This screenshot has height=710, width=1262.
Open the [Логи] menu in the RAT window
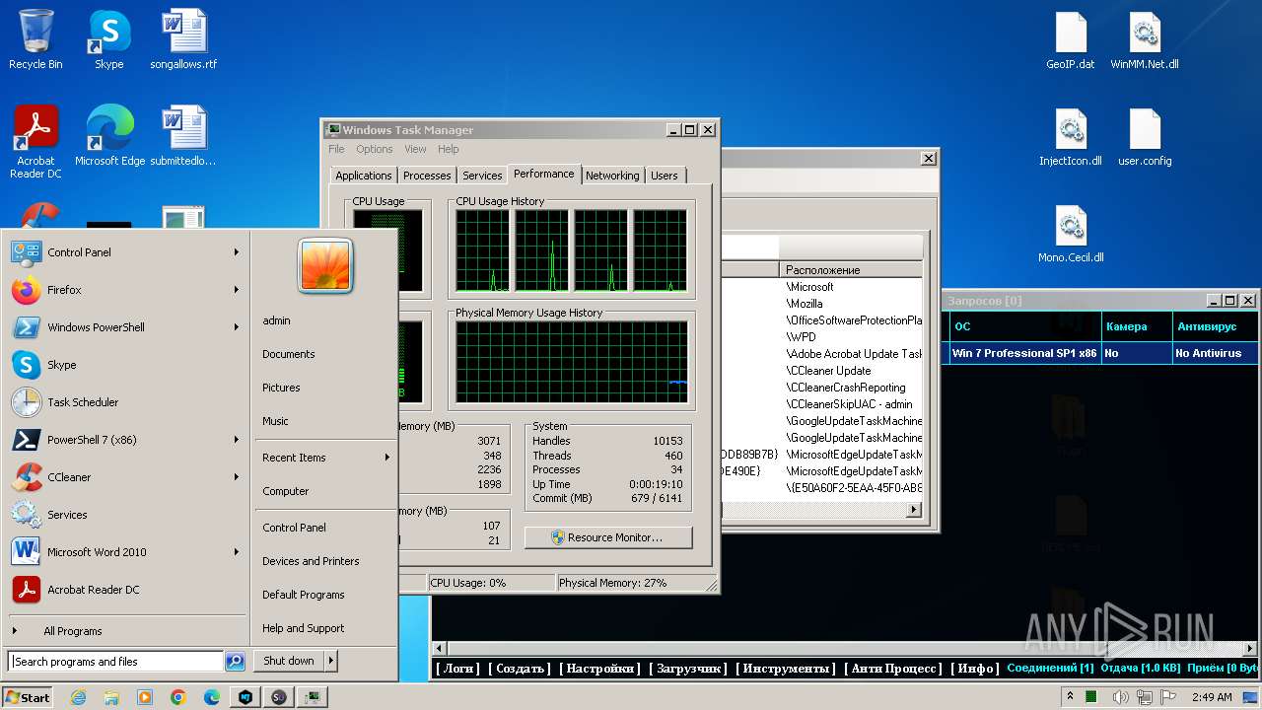pyautogui.click(x=457, y=669)
